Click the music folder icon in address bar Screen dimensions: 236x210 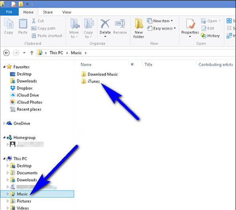coord(40,53)
